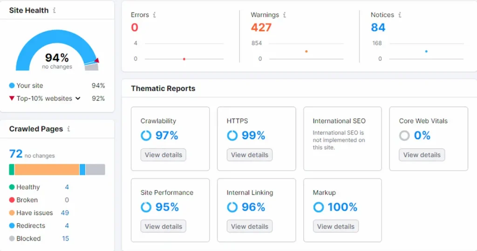
Task: Click the Crawled Pages info icon
Action: [68, 129]
